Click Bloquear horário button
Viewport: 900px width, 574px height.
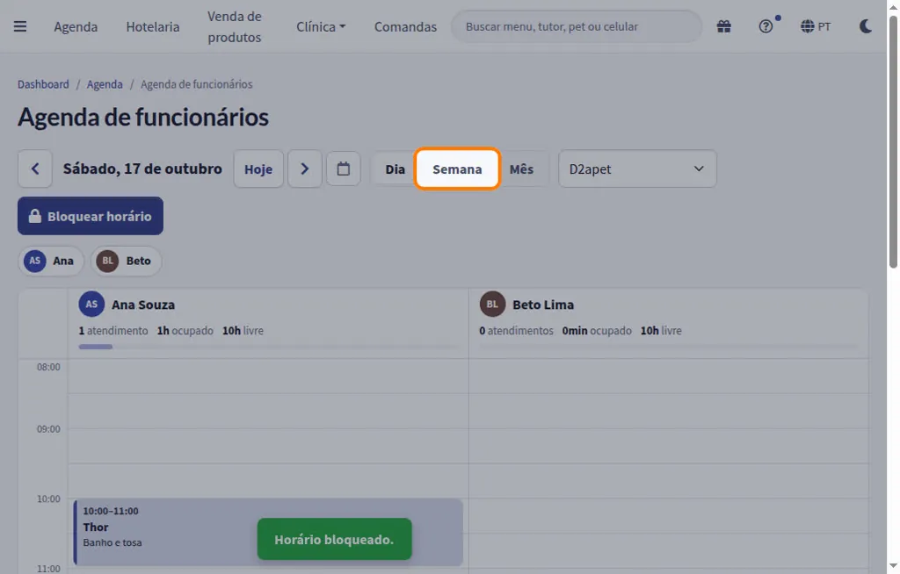click(91, 216)
